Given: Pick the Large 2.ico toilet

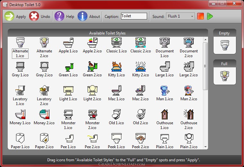Looking at the screenshot, I should coord(188,66).
